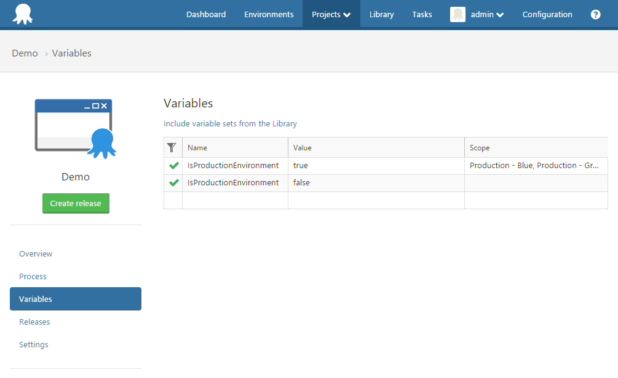618x378 pixels.
Task: Expand the Projects dropdown menu
Action: 331,14
